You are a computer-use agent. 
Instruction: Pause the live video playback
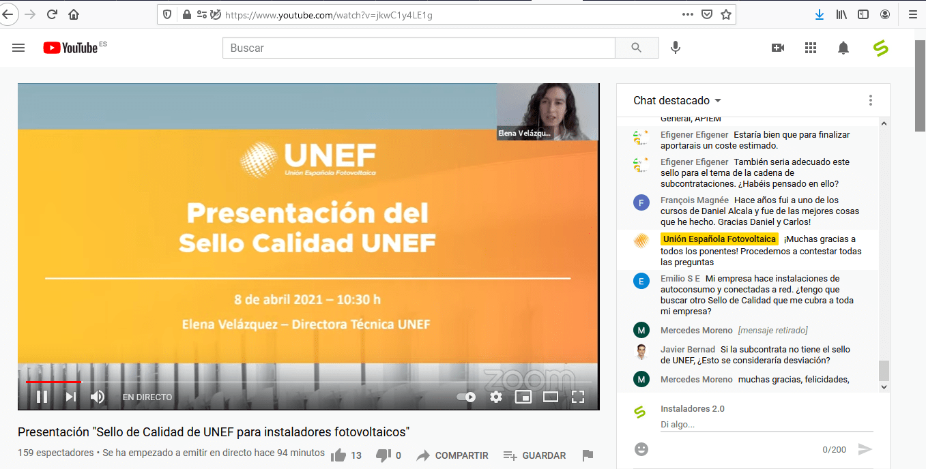click(x=42, y=396)
